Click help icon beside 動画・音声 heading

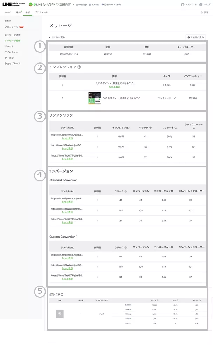click(x=62, y=294)
